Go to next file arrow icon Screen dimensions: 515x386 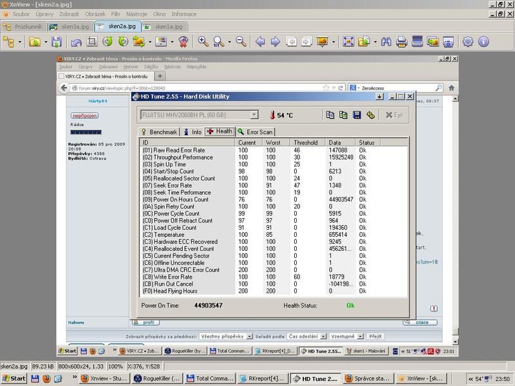pos(276,42)
